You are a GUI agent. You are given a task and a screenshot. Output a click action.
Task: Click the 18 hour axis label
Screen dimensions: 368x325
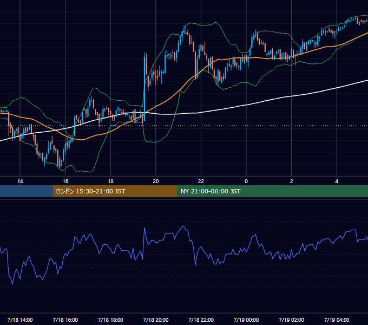[110, 181]
